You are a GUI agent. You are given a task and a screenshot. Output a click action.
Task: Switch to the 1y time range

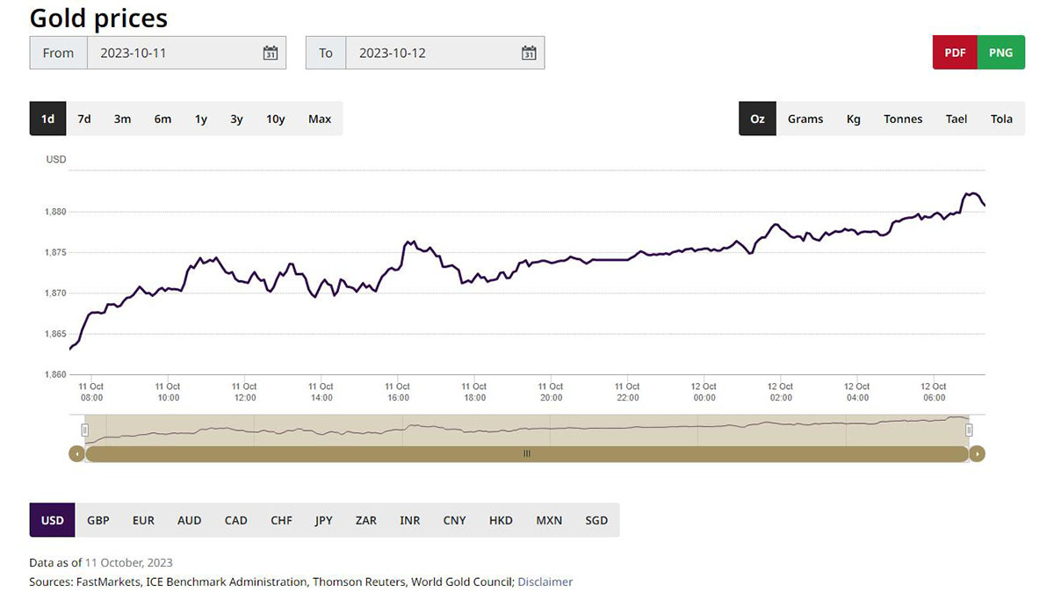point(201,119)
